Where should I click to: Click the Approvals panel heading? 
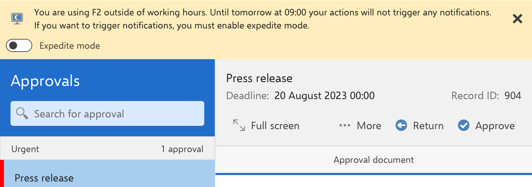pyautogui.click(x=45, y=81)
